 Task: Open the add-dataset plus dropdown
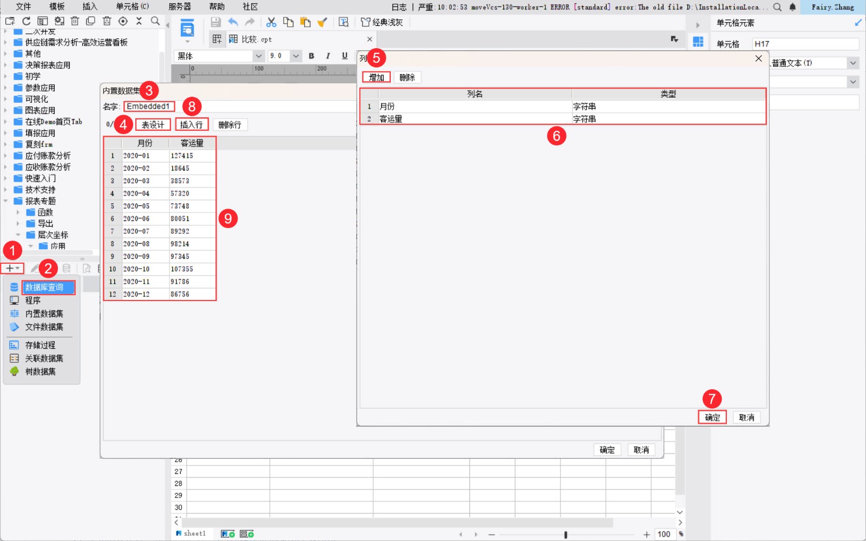pos(12,268)
